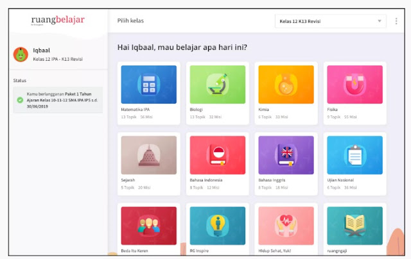Click the Beda Itu Keren title

134,251
